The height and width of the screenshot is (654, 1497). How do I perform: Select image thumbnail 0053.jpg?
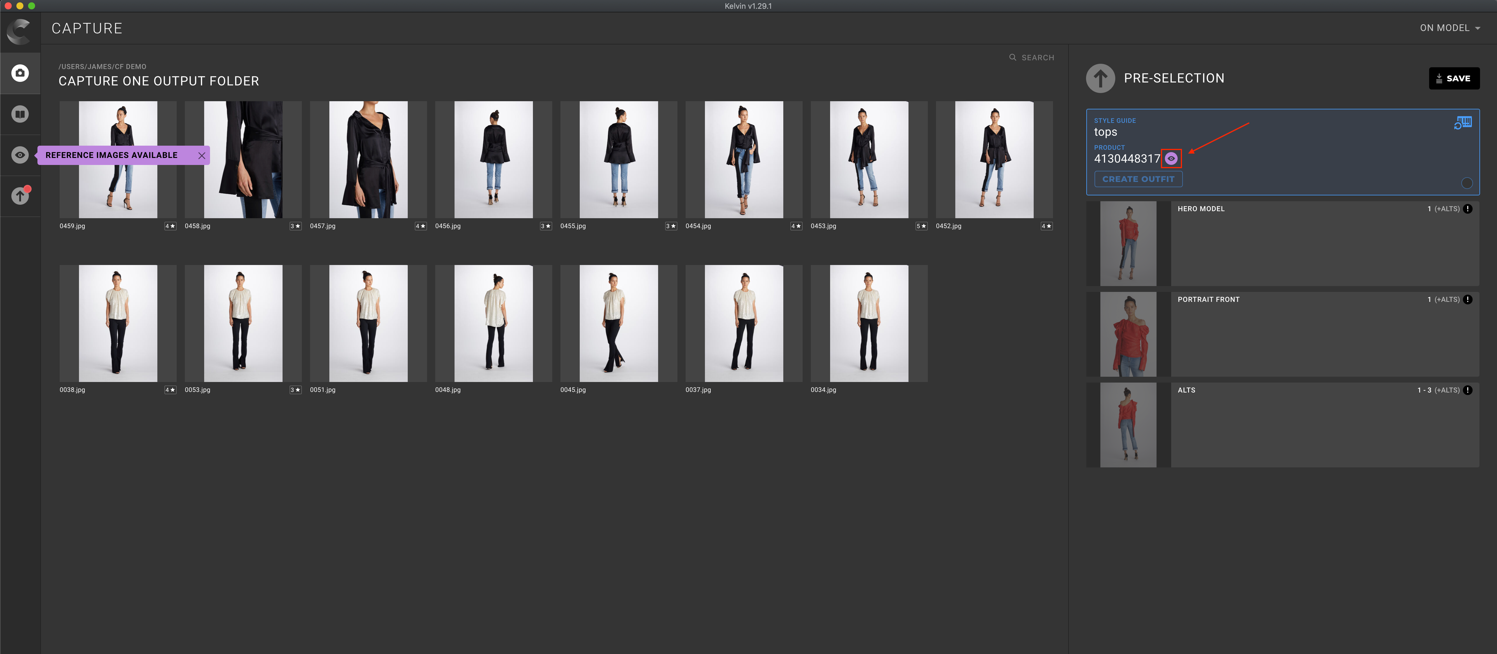coord(243,324)
